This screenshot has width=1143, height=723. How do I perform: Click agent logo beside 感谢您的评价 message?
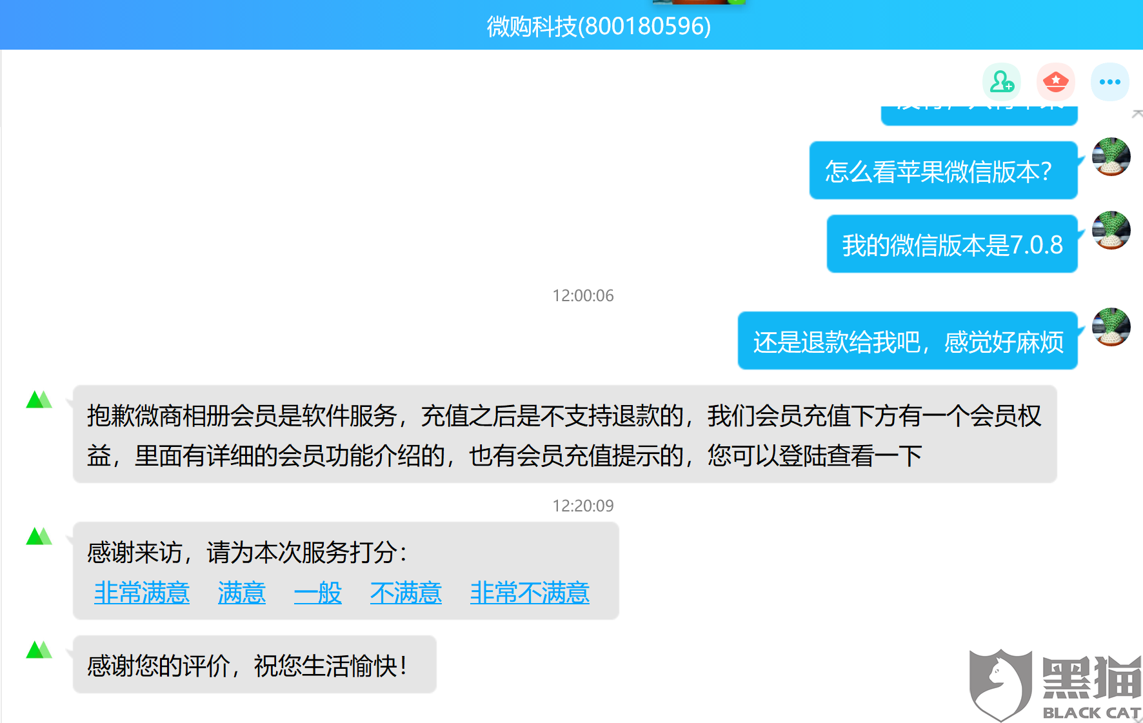(39, 650)
